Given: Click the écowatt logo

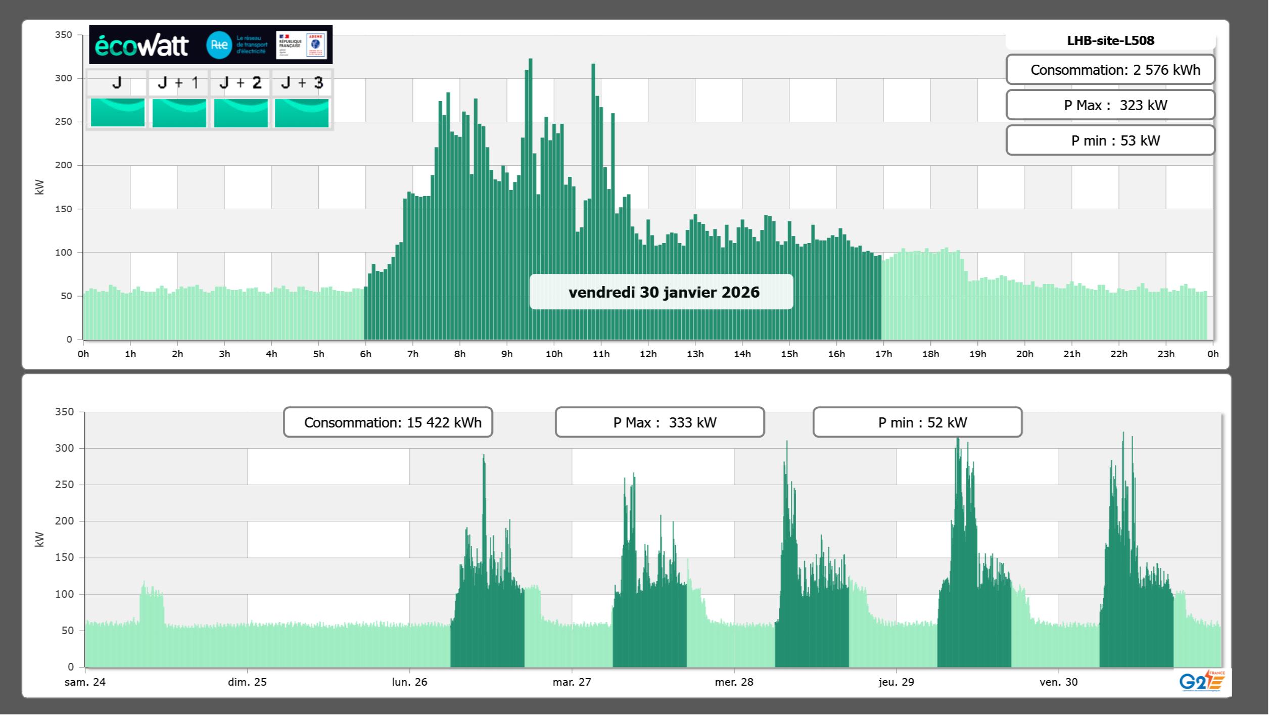Looking at the screenshot, I should click(142, 45).
